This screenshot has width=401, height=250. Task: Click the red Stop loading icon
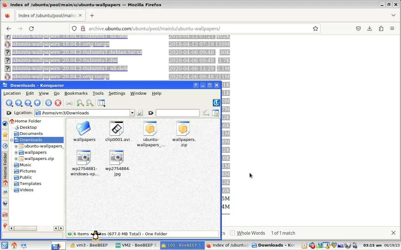[x=58, y=103]
